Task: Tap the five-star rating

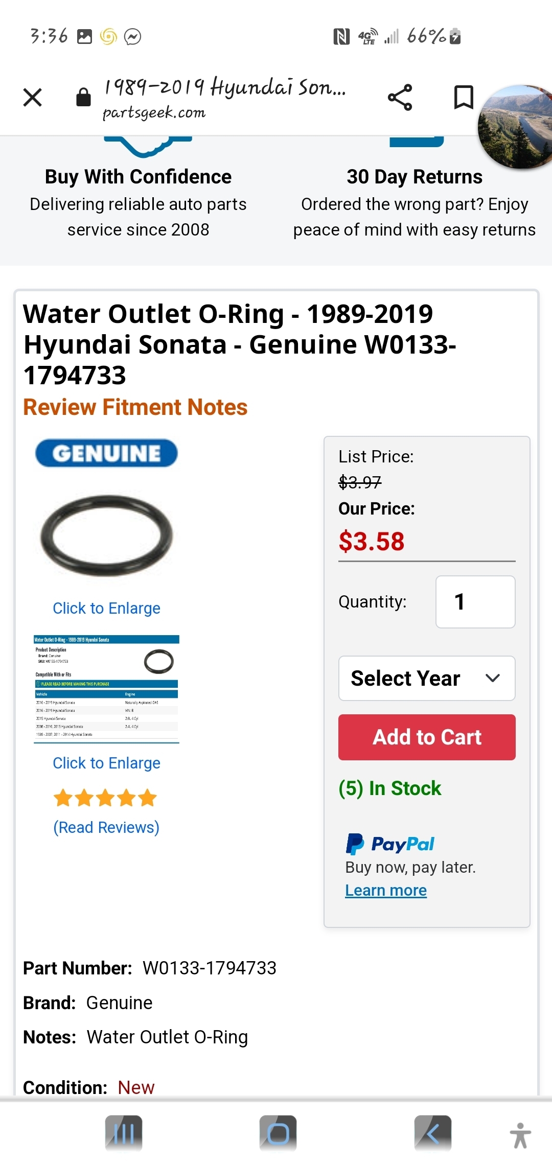Action: tap(105, 798)
